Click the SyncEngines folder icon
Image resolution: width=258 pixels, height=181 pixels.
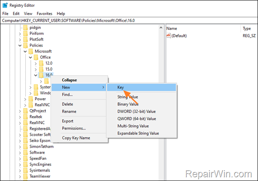(x=25, y=164)
